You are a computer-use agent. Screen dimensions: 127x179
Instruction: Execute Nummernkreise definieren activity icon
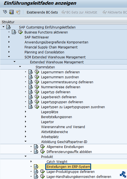(x=37, y=87)
